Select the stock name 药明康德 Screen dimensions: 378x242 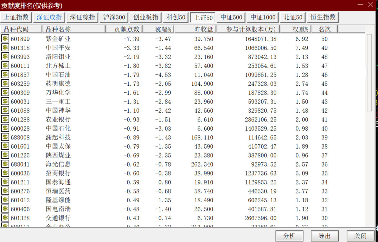(x=58, y=84)
